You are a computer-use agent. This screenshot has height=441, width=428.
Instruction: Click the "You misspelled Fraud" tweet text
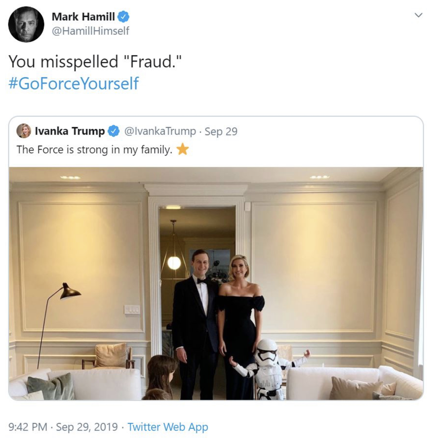(x=95, y=62)
